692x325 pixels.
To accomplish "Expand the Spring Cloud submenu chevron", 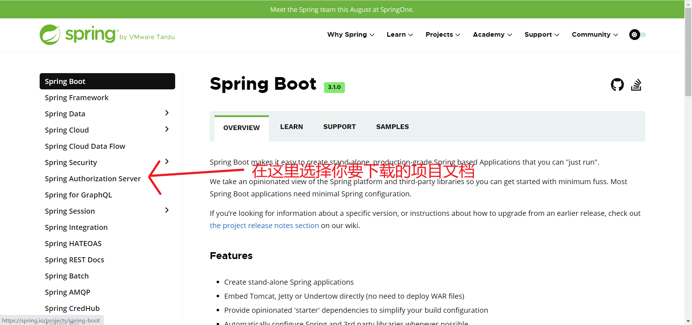I will pos(167,129).
